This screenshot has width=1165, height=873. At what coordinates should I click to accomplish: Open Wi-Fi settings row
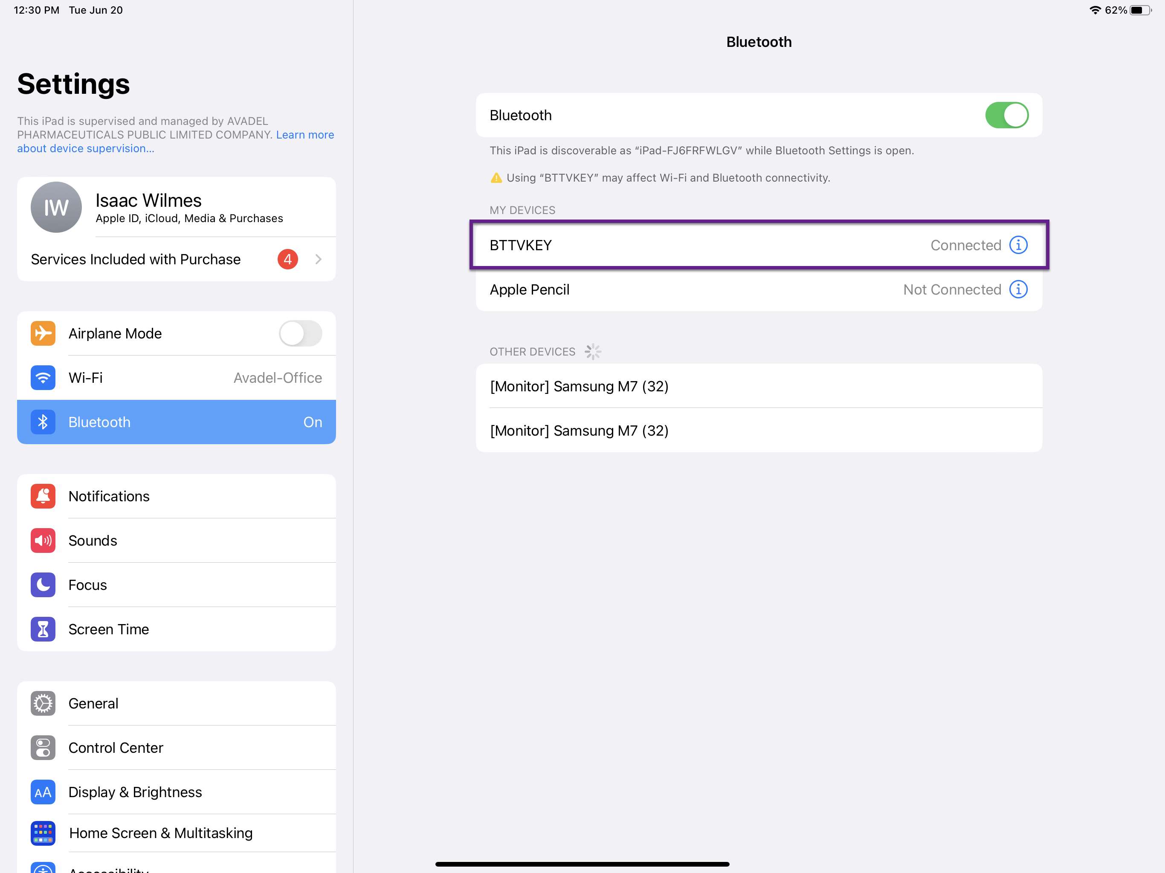pyautogui.click(x=177, y=378)
